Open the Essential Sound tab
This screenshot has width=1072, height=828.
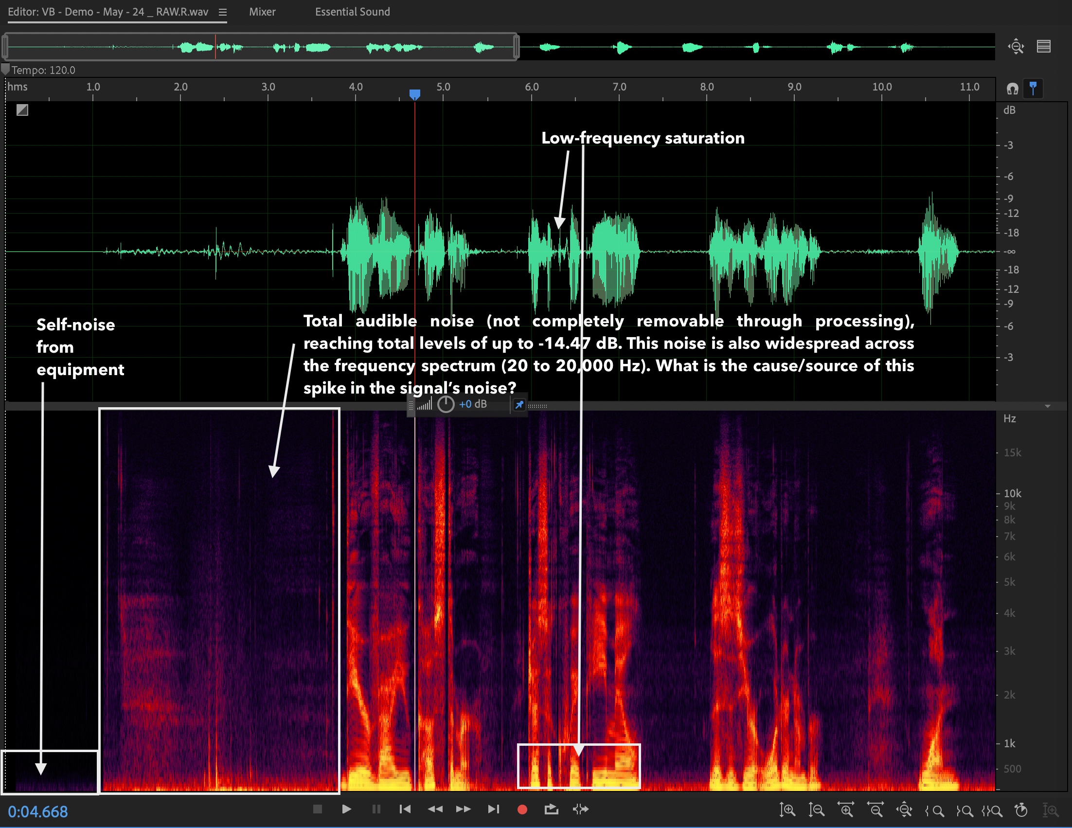pos(352,12)
